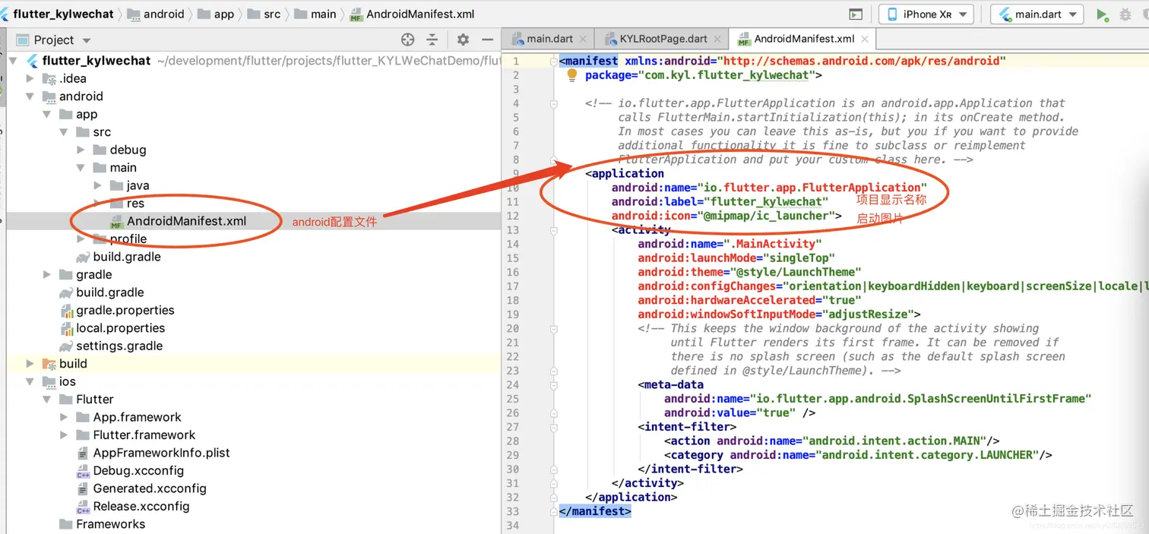Select the res folder
This screenshot has width=1149, height=534.
pos(127,204)
